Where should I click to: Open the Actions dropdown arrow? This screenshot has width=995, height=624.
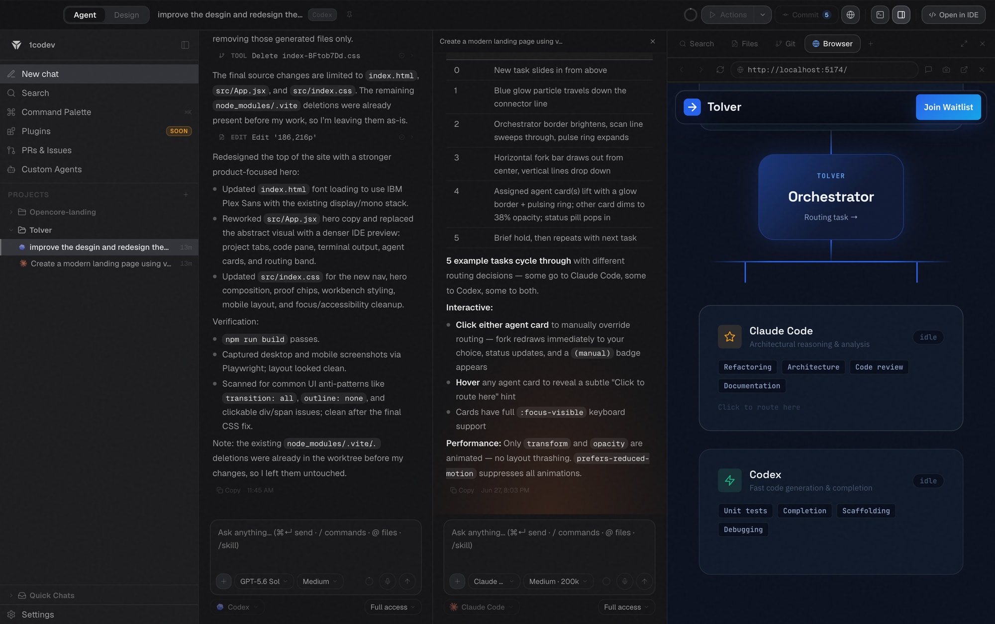pyautogui.click(x=763, y=15)
